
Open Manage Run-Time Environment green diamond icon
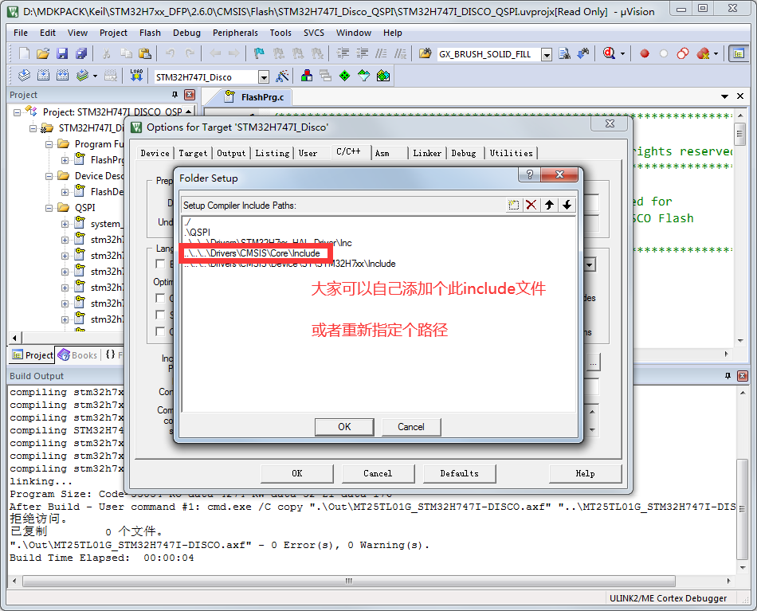(x=345, y=76)
